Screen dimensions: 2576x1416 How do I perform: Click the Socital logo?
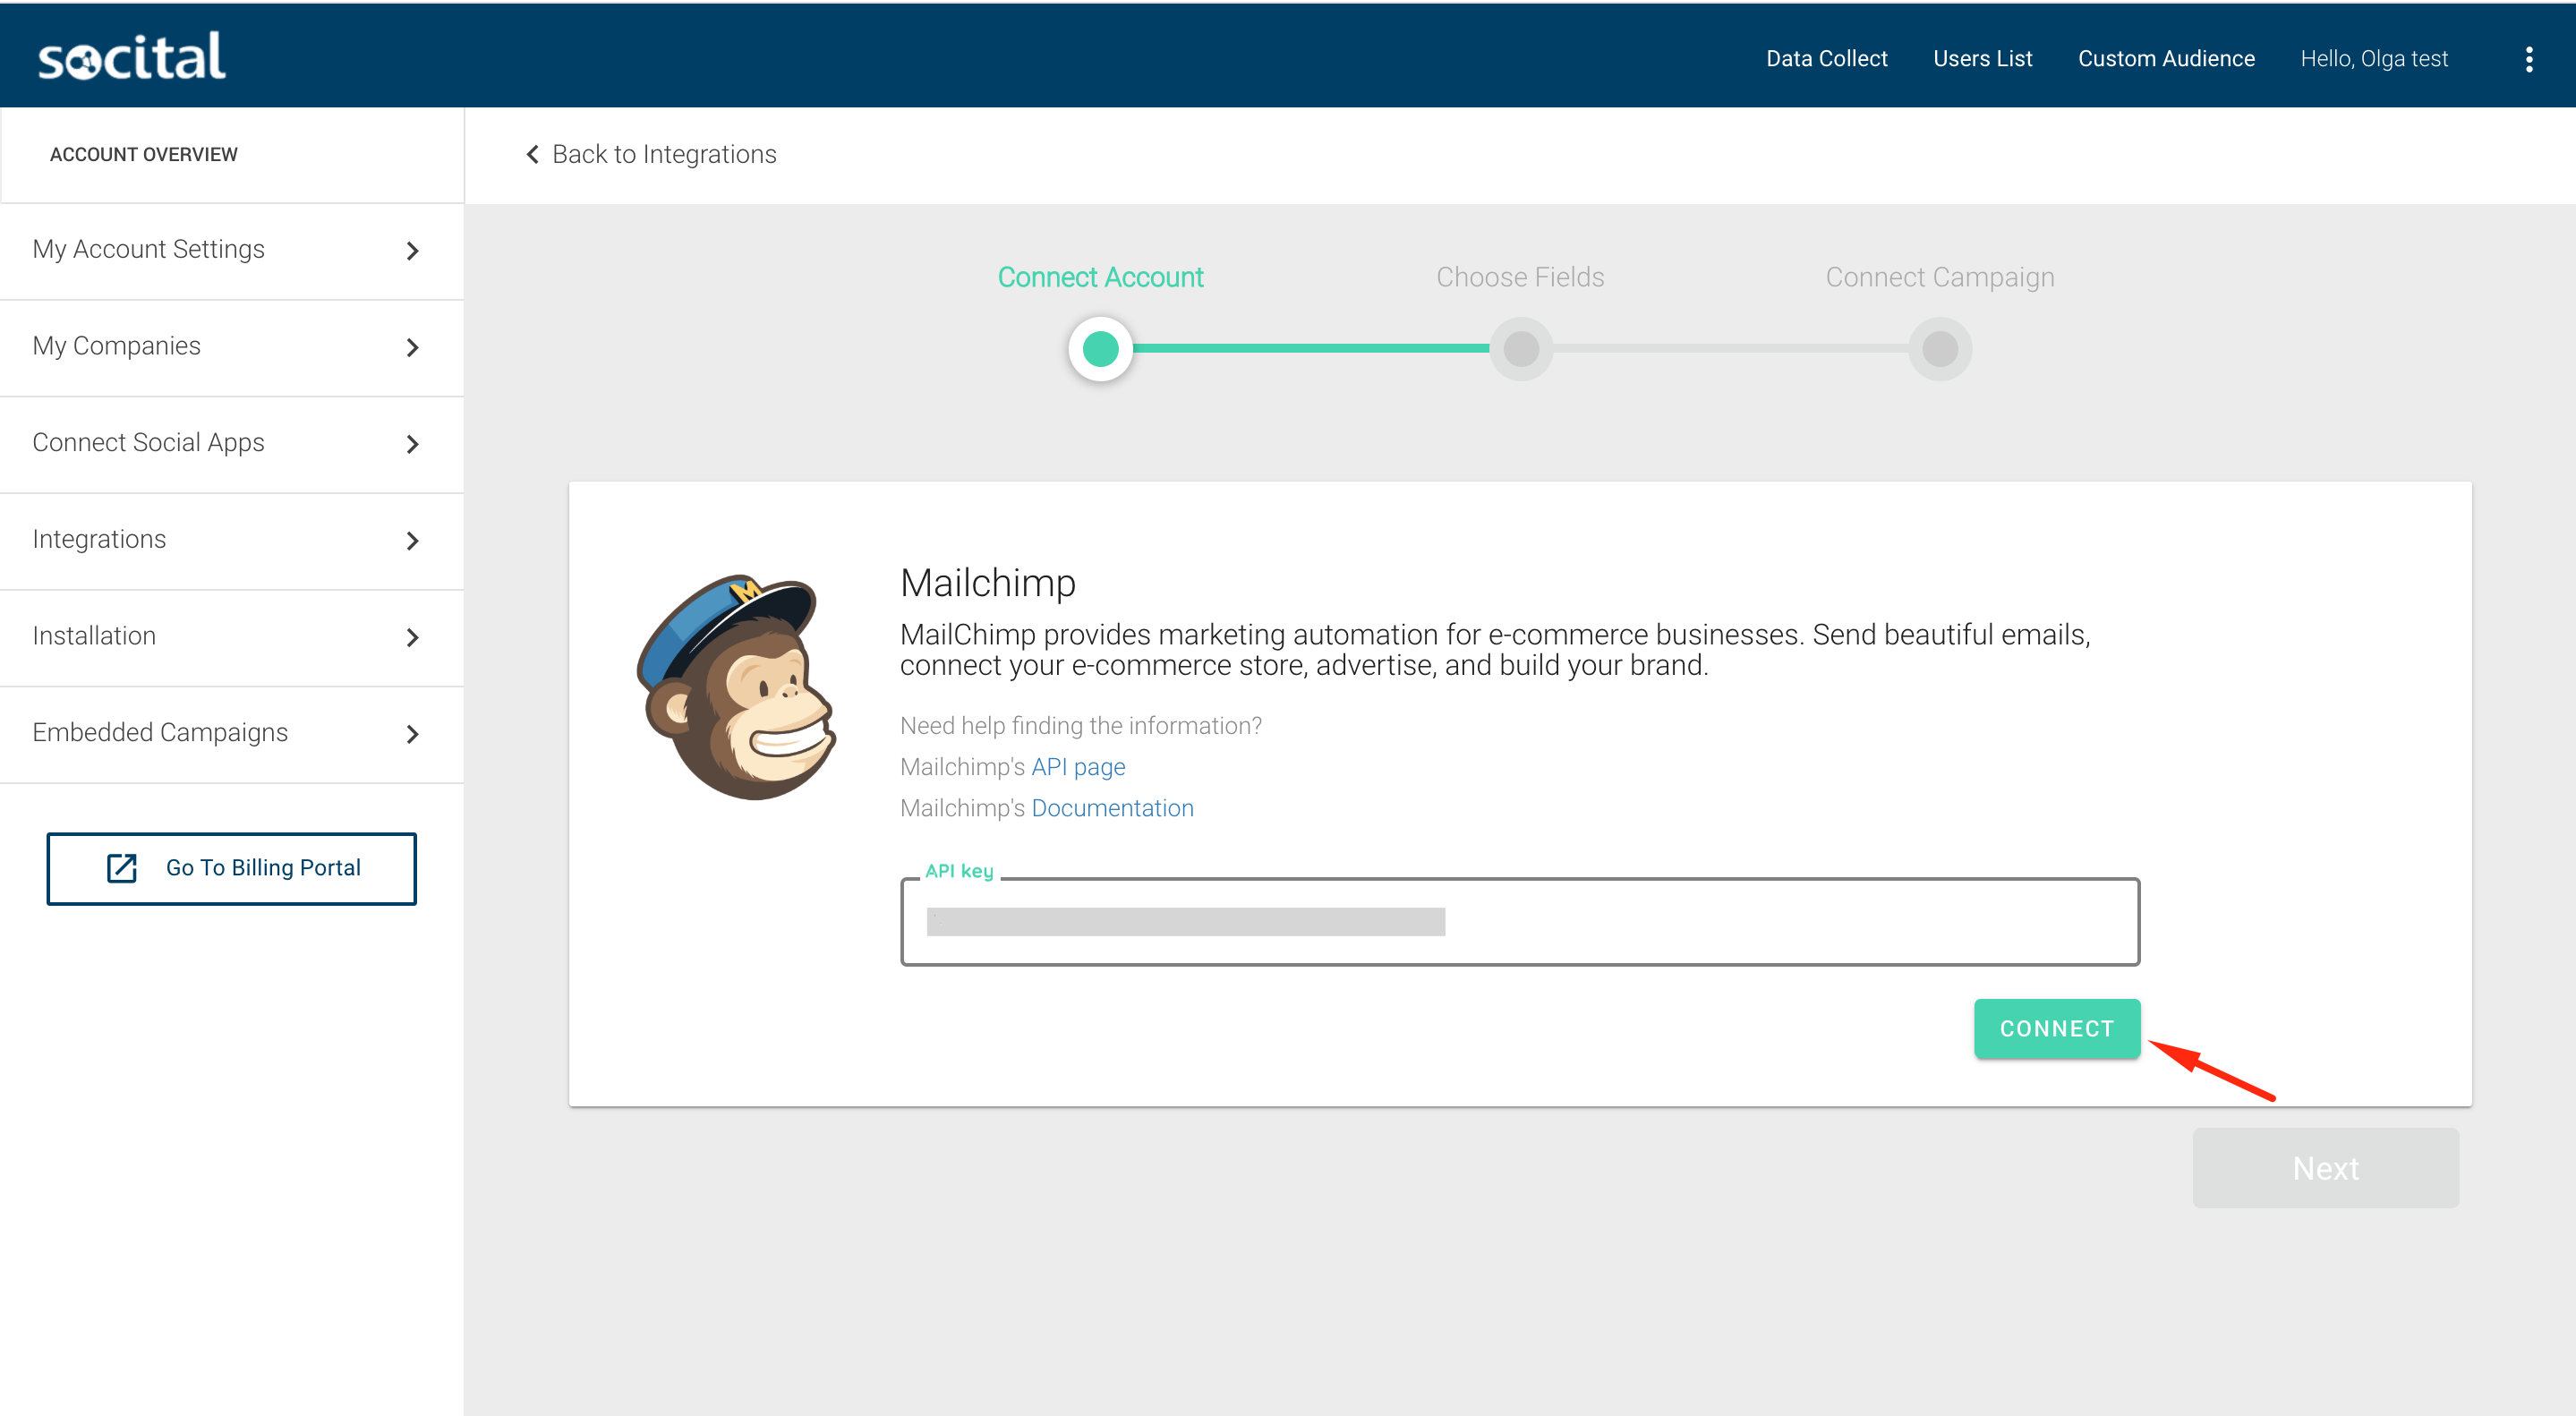click(x=131, y=56)
